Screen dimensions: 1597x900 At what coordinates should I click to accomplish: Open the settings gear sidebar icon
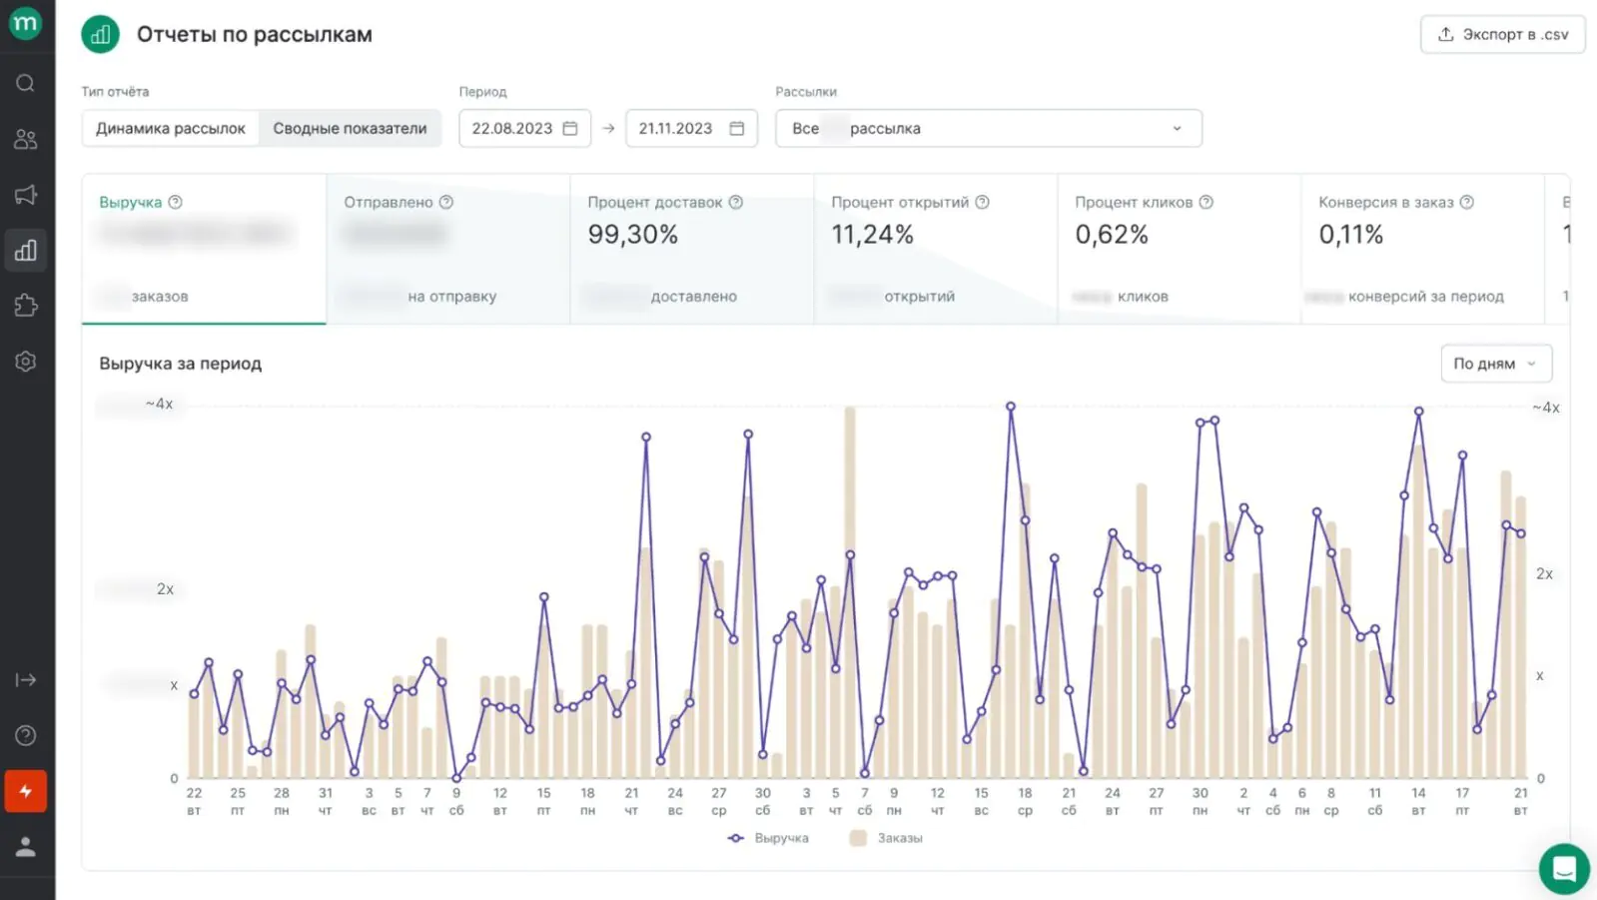click(x=26, y=362)
